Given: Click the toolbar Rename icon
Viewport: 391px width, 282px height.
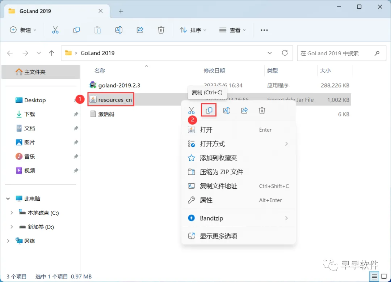Looking at the screenshot, I should (x=119, y=30).
